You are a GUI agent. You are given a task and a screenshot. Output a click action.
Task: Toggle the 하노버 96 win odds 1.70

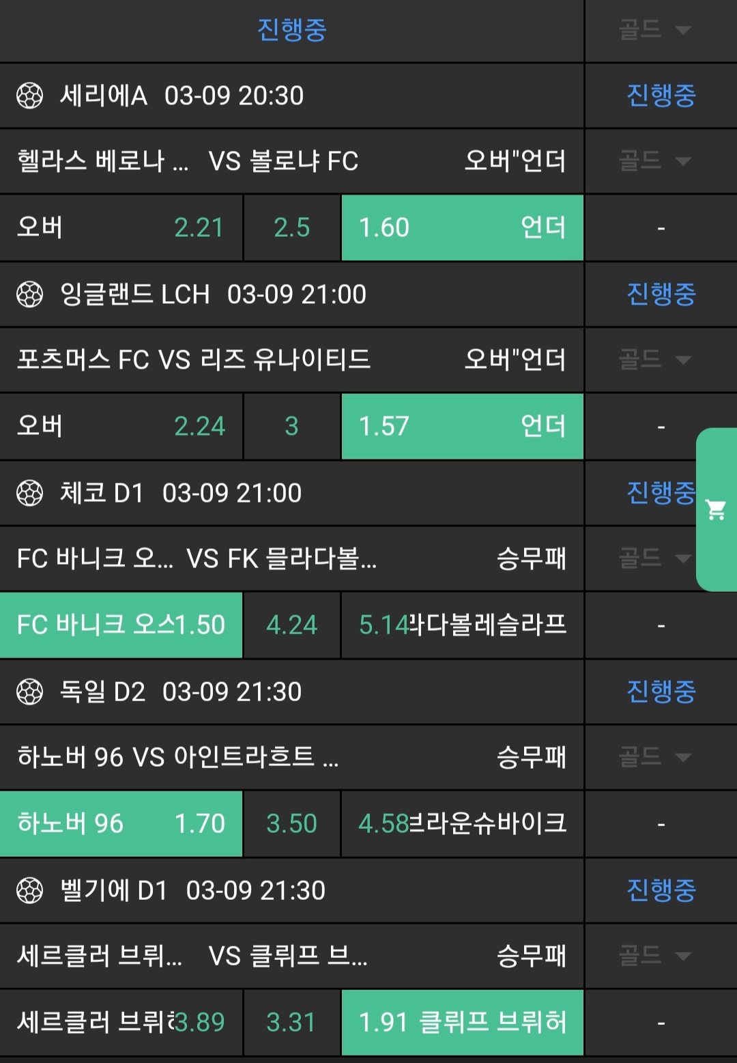coord(121,823)
